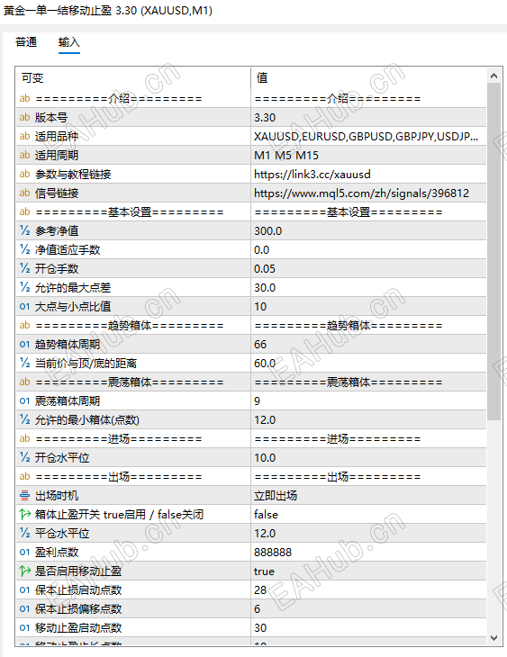Click the ½ icon beside 当前价与顶/底的距离

[x=24, y=363]
